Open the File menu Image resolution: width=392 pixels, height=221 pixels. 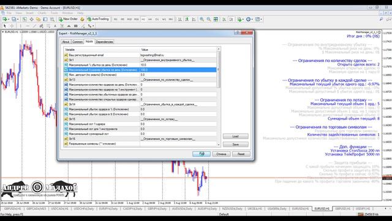9,13
